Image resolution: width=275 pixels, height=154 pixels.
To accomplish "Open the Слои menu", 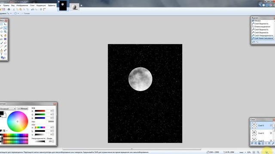I will [x=32, y=6].
